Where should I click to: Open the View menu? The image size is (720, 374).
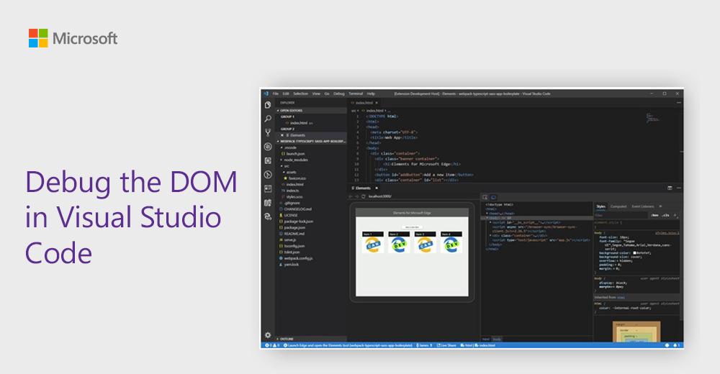pos(316,93)
